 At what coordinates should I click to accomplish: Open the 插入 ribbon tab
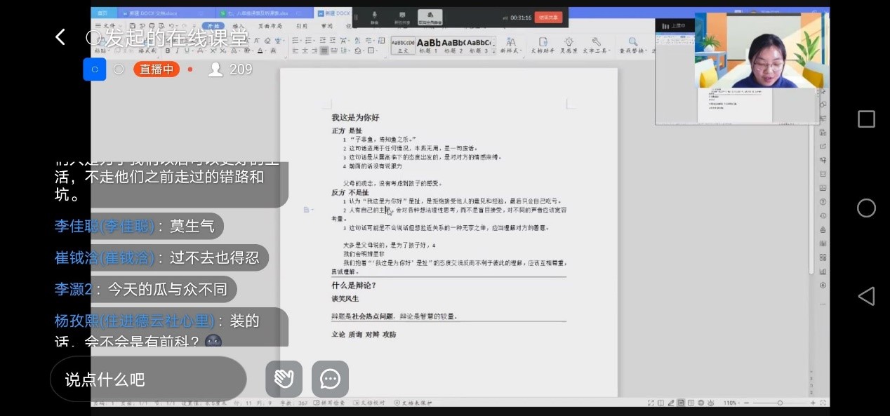click(239, 26)
